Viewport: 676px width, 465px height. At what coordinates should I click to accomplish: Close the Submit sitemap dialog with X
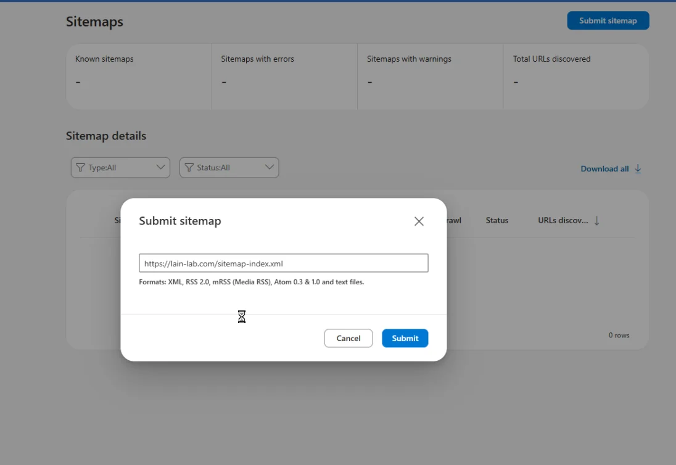click(419, 221)
